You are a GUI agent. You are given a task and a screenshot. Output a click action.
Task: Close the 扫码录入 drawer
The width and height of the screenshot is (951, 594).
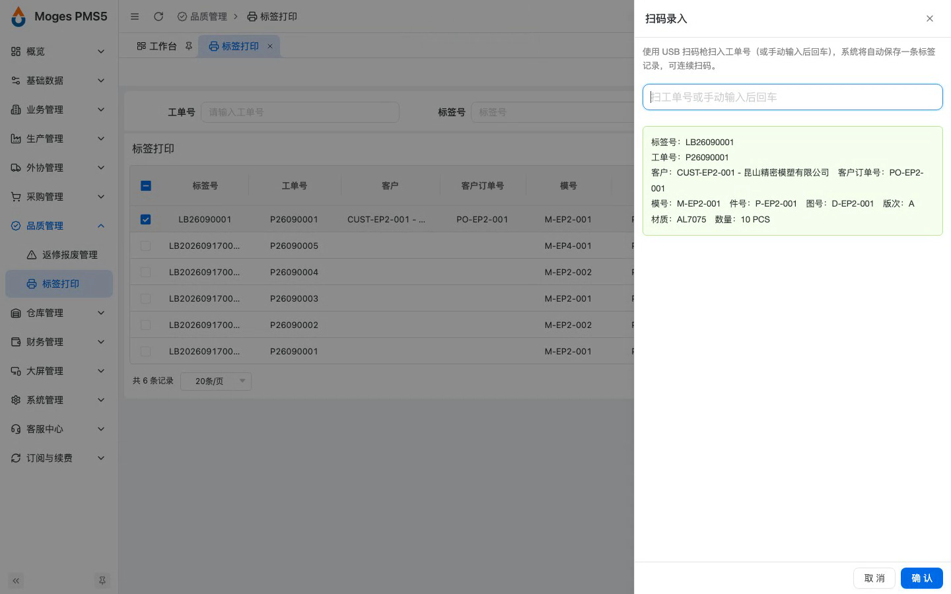930,18
